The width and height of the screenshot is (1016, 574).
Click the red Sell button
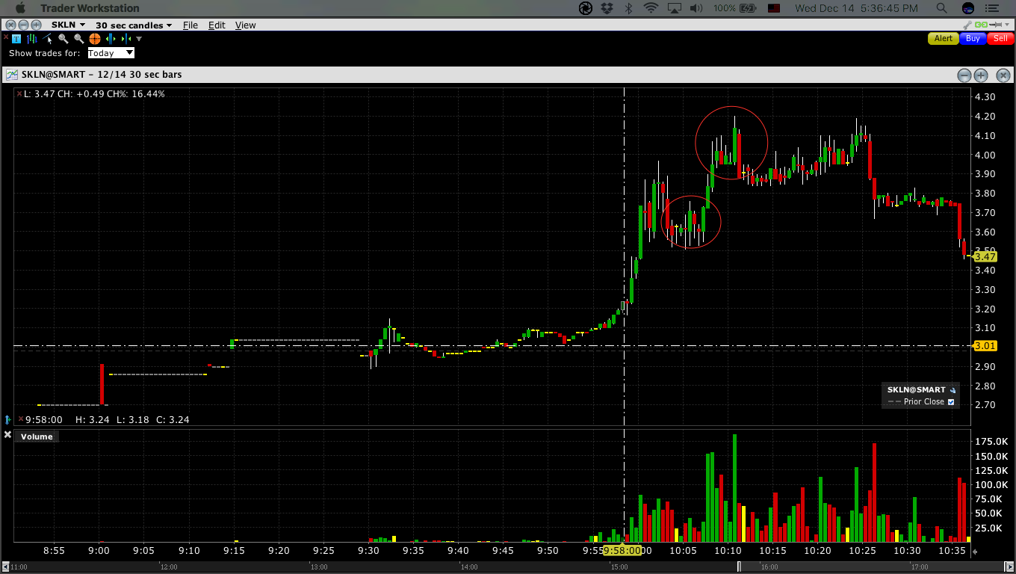click(1000, 38)
